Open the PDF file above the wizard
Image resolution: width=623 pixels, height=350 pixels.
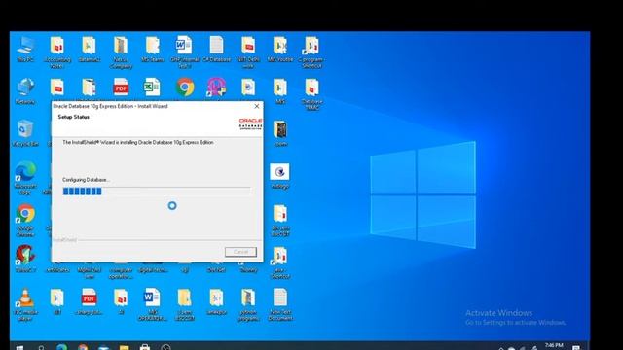click(121, 87)
